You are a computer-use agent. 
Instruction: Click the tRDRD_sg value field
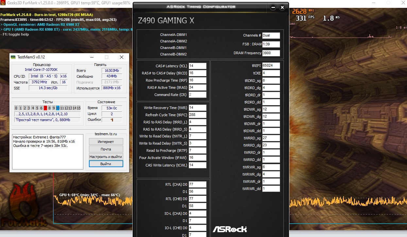tap(271, 80)
